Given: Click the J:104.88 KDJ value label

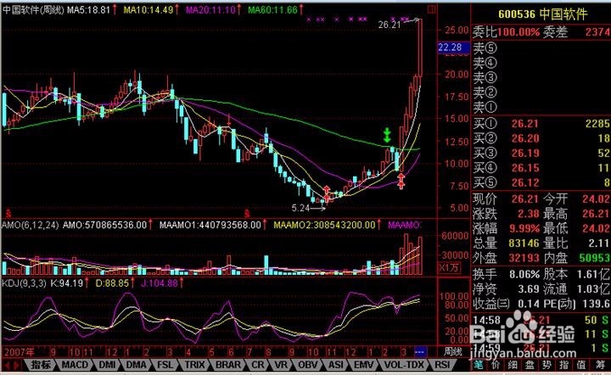Looking at the screenshot, I should pos(159,283).
